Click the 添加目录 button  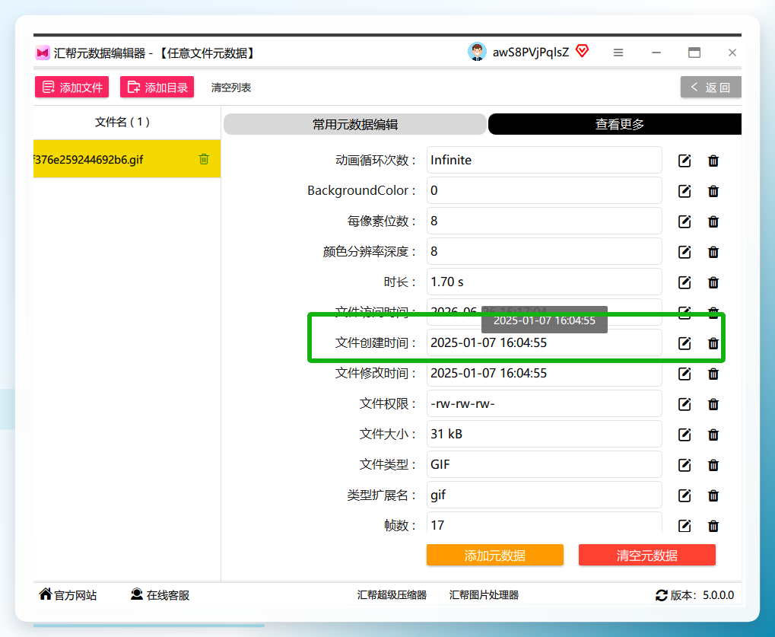[x=157, y=87]
